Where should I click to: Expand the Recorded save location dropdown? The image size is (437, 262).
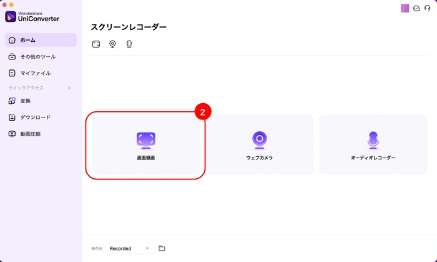(130, 248)
